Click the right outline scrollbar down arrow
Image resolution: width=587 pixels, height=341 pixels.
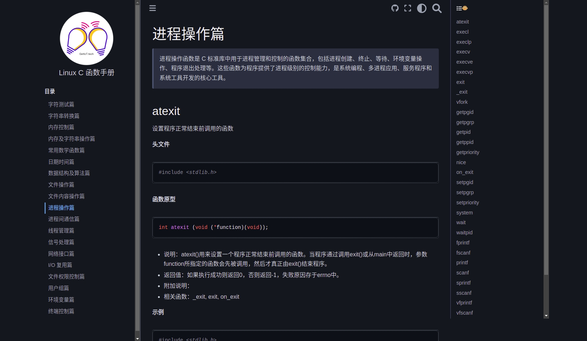pyautogui.click(x=546, y=316)
